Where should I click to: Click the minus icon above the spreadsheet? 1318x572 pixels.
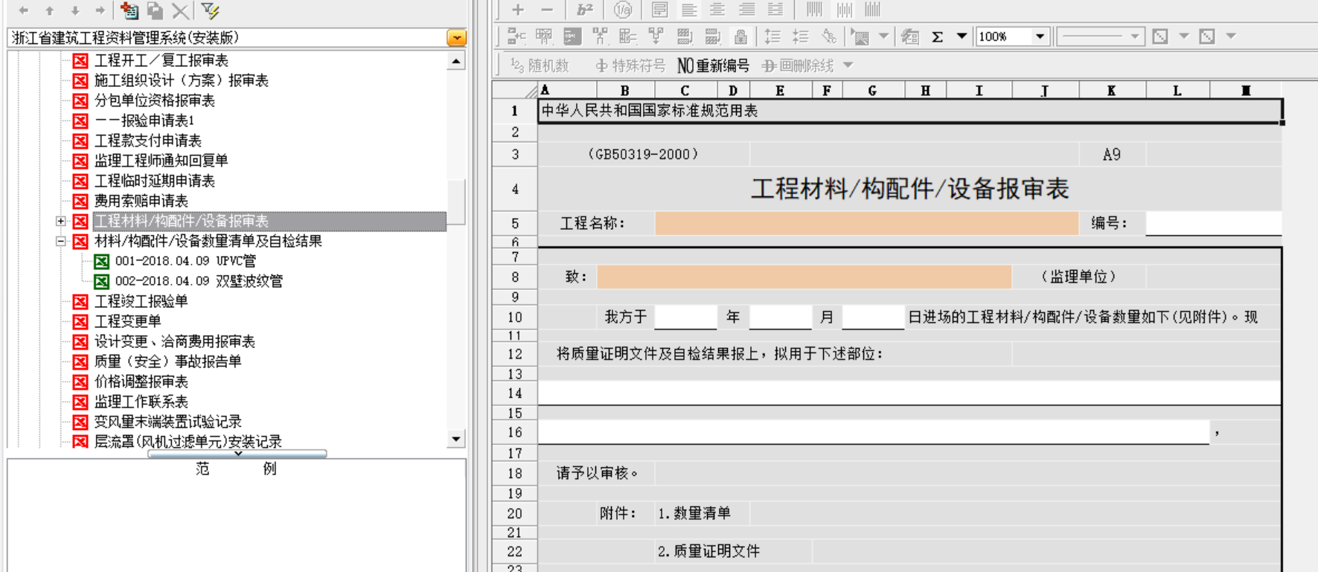point(547,10)
